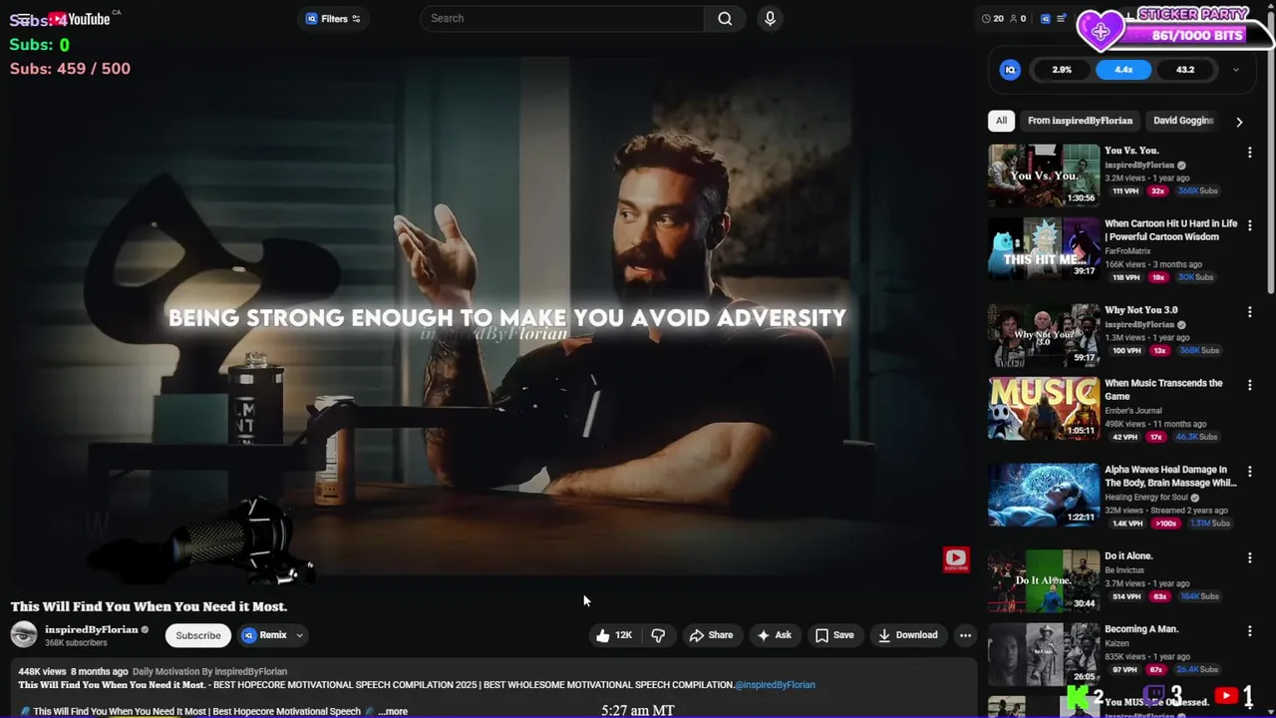This screenshot has height=718, width=1276.
Task: Like the video with 12K likes
Action: 613,635
